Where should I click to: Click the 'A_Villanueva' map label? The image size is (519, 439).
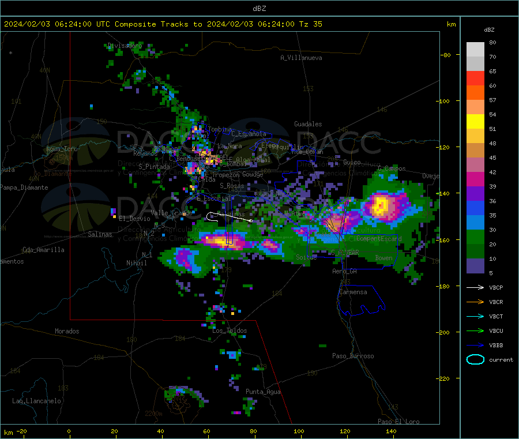[x=301, y=58]
